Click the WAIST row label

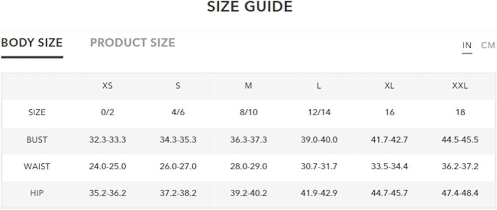(37, 166)
